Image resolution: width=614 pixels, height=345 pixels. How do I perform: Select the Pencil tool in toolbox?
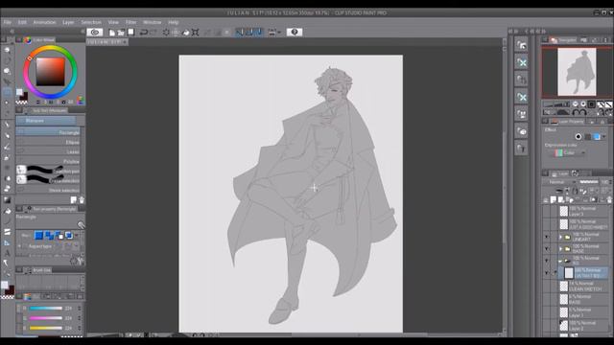click(x=7, y=135)
